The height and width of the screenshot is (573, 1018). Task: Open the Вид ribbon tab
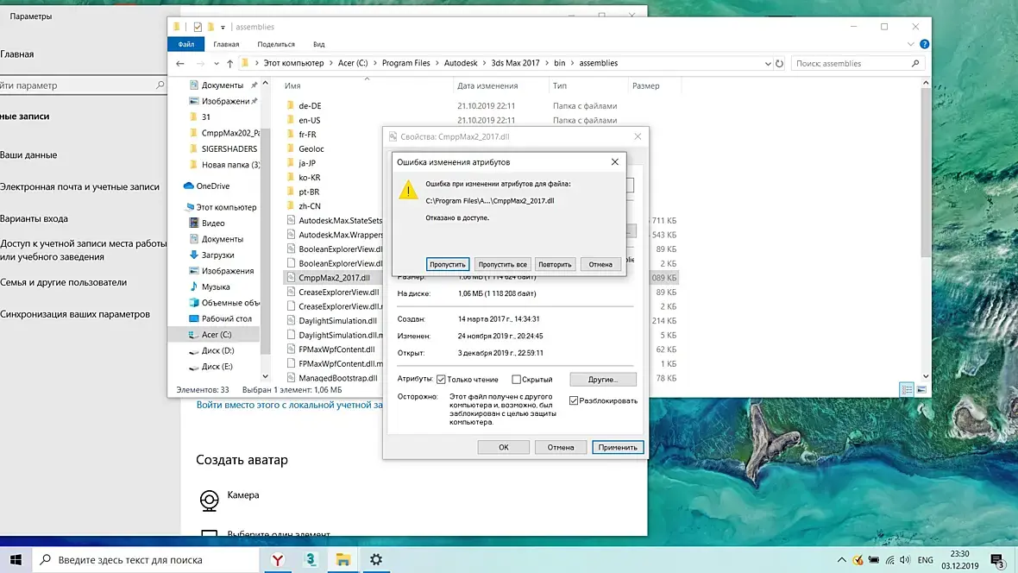pos(319,44)
